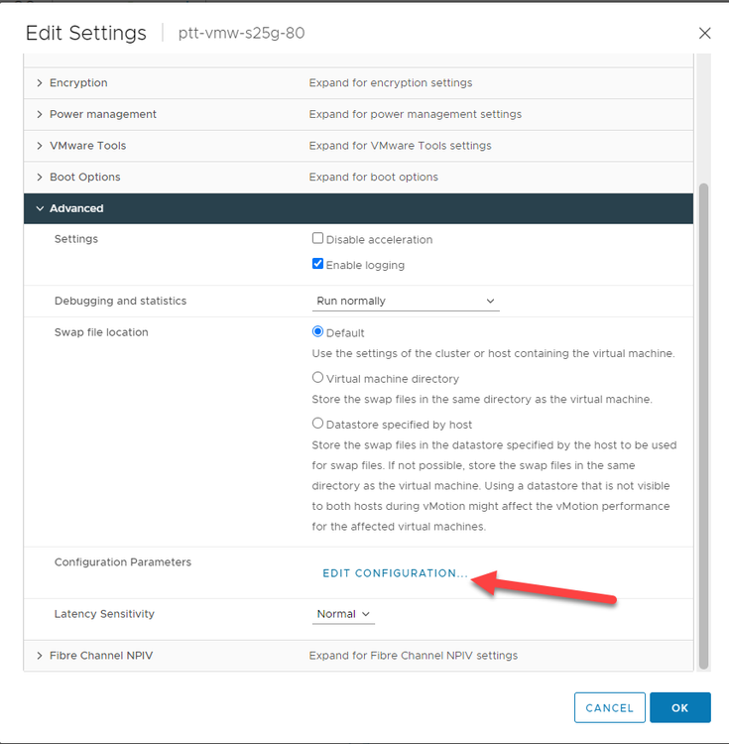Select Datastore specified by host option
Image resolution: width=729 pixels, height=744 pixels.
tap(318, 424)
